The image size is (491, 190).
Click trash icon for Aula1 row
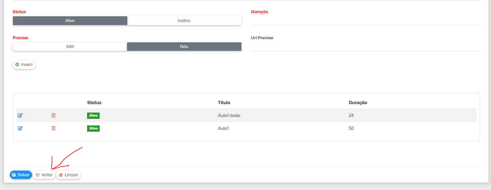coord(53,128)
